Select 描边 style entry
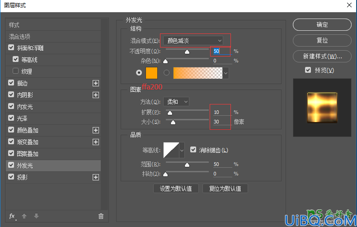The height and width of the screenshot is (227, 357). [22, 83]
